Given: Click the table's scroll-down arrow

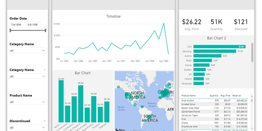Looking at the screenshot, I should pos(252,128).
